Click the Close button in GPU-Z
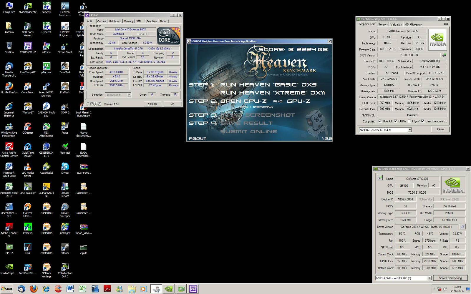Image resolution: width=471 pixels, height=294 pixels. [x=440, y=129]
